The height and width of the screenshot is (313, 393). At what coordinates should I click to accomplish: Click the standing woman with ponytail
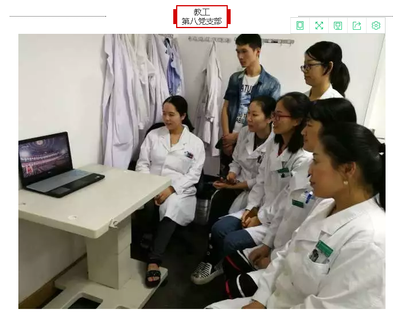pyautogui.click(x=324, y=69)
